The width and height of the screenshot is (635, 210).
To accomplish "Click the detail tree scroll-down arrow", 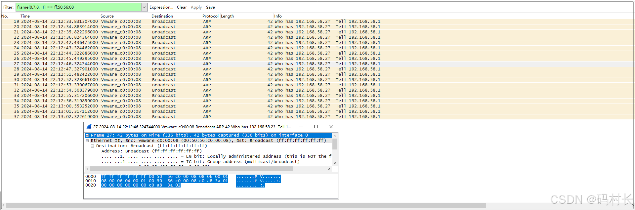I will tap(335, 163).
